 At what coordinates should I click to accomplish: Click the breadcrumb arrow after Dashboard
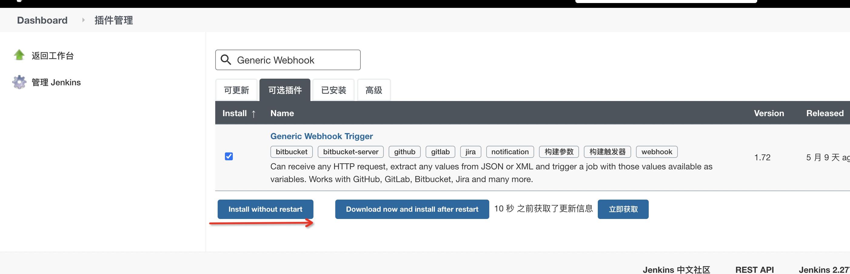coord(83,20)
